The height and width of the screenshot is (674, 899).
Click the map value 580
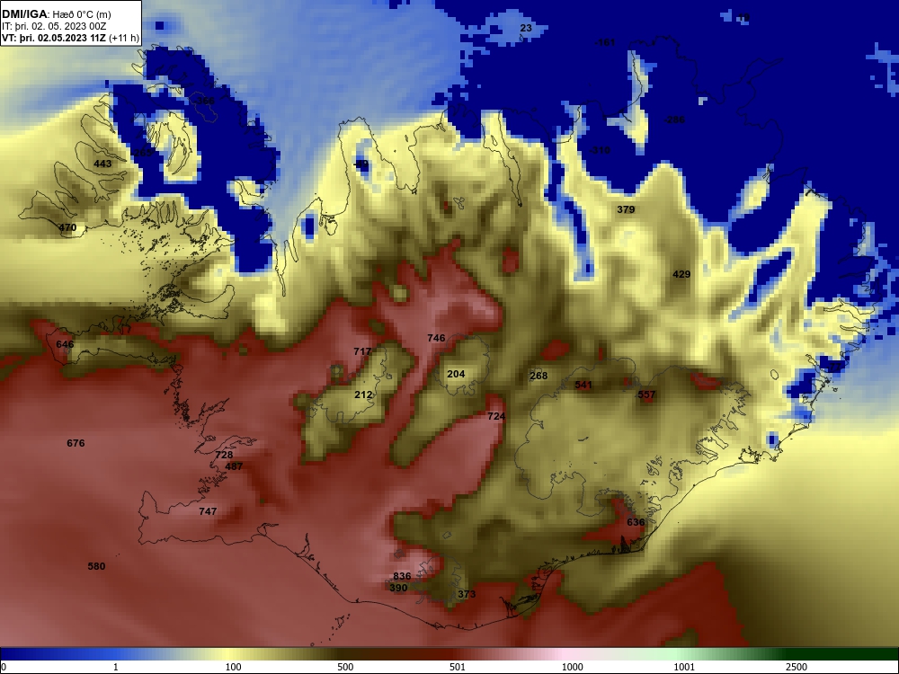click(96, 566)
